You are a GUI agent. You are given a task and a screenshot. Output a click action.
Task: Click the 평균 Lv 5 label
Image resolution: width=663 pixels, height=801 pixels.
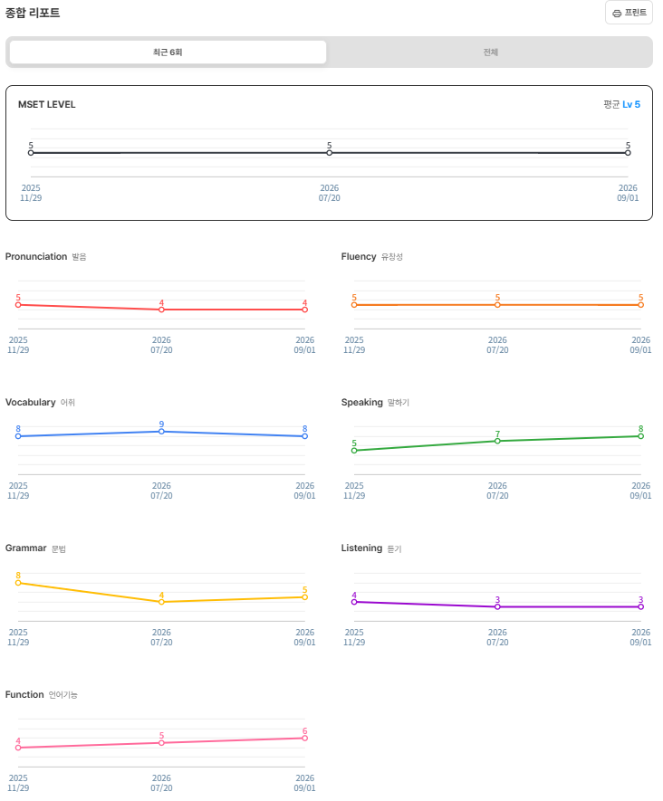[621, 104]
